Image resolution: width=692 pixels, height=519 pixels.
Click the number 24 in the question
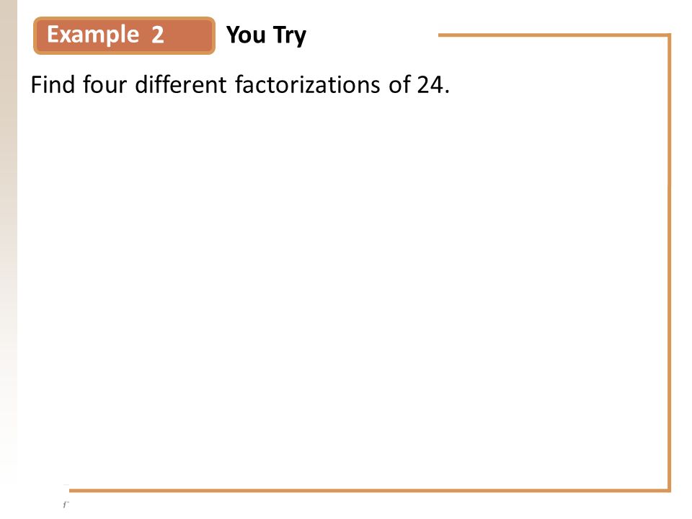pyautogui.click(x=430, y=84)
